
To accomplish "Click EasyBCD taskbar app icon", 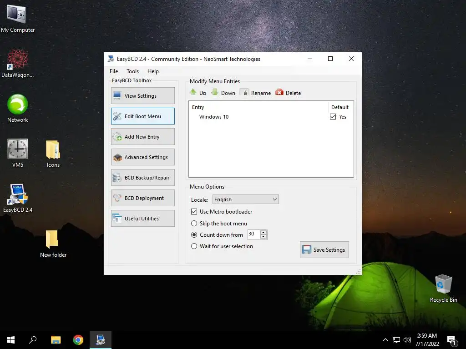I will pyautogui.click(x=101, y=340).
